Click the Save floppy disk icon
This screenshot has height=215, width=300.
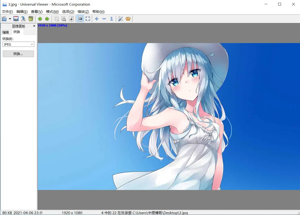point(16,19)
